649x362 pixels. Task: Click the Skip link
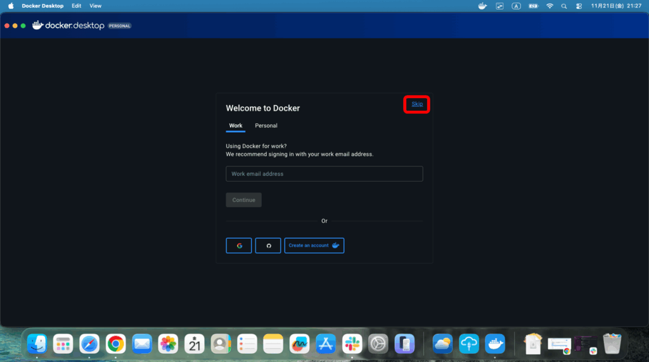click(417, 104)
